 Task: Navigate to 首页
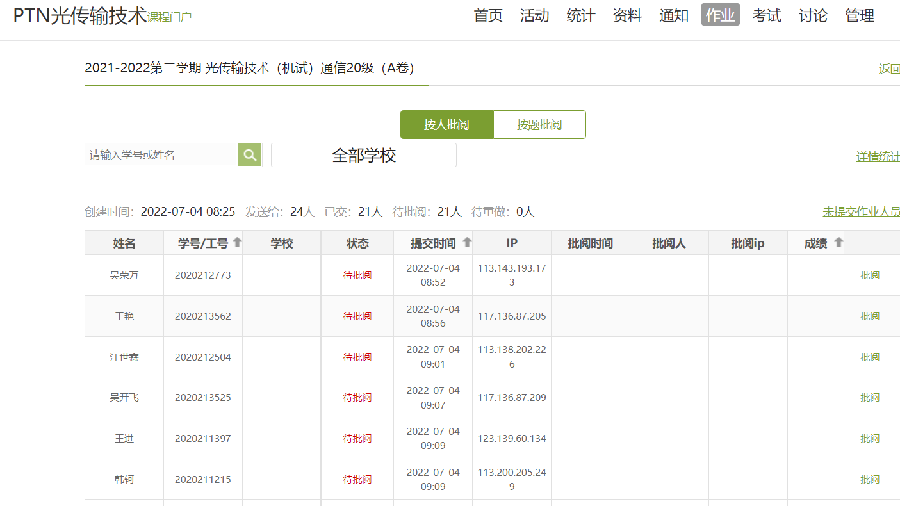tap(488, 15)
